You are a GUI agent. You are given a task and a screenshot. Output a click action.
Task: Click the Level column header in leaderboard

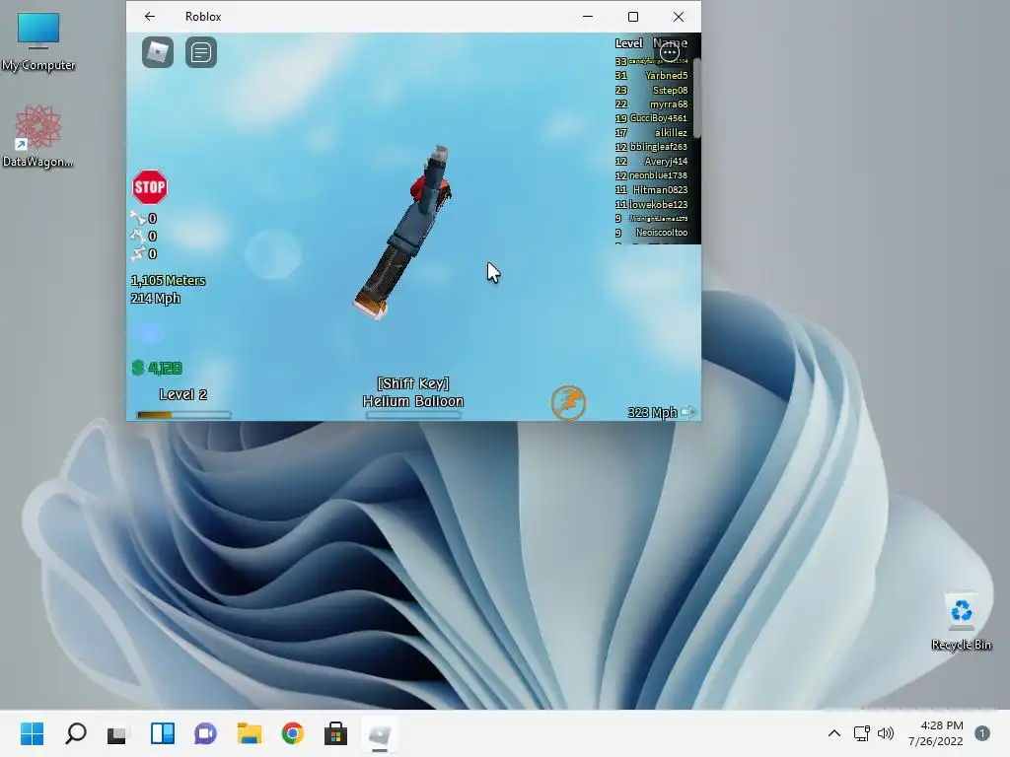point(628,43)
